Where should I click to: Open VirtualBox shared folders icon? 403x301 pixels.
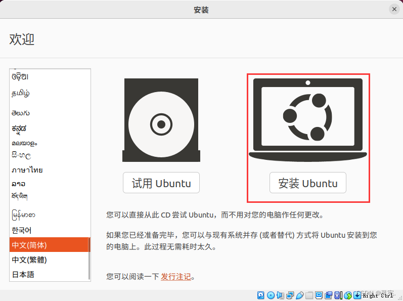(309, 295)
